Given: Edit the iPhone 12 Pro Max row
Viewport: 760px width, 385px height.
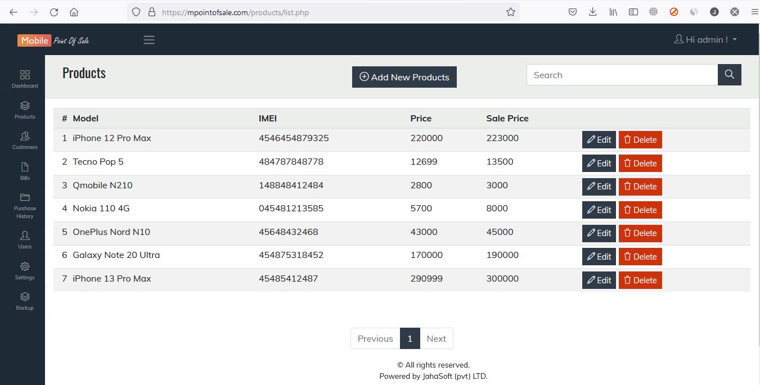Looking at the screenshot, I should pyautogui.click(x=599, y=140).
